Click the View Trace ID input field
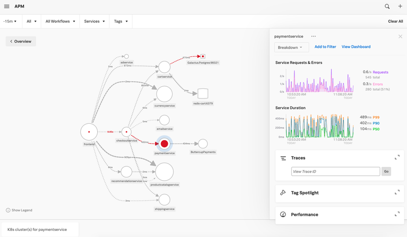This screenshot has width=407, height=237. [x=336, y=172]
